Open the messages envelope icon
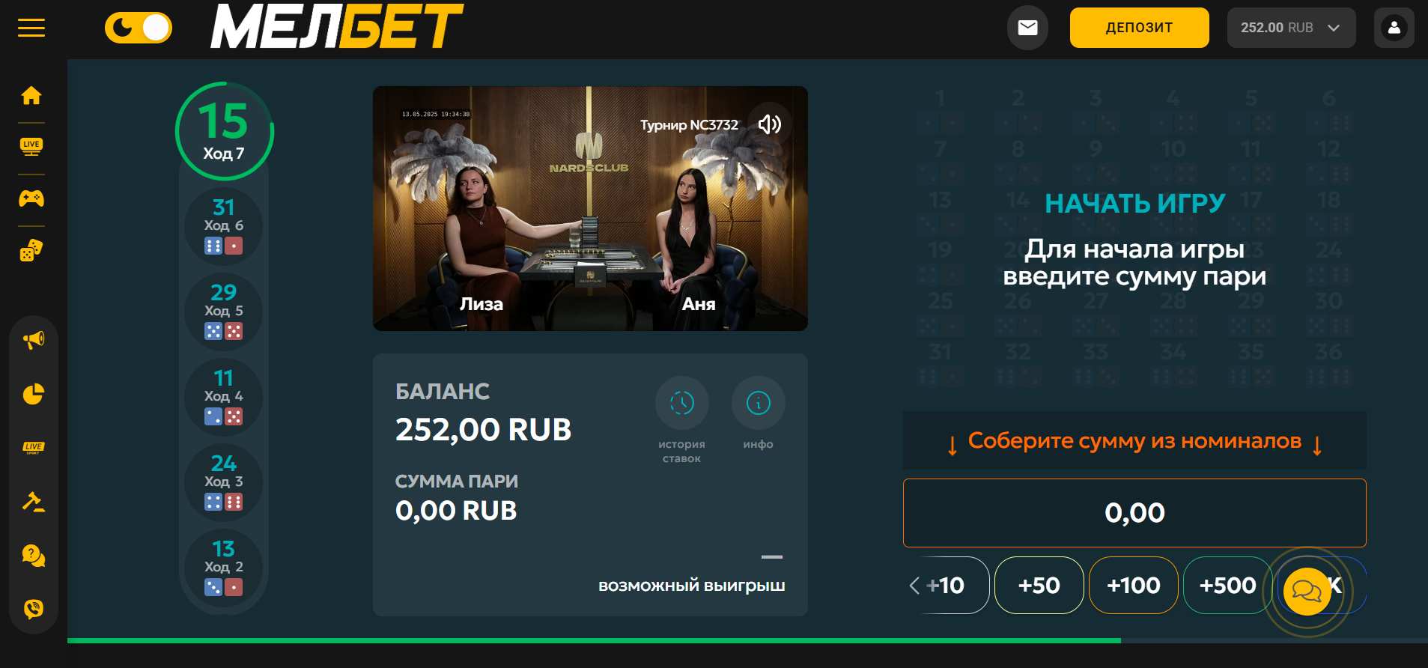The width and height of the screenshot is (1428, 668). pyautogui.click(x=1027, y=28)
